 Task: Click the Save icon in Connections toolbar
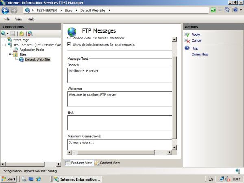tap(13, 33)
